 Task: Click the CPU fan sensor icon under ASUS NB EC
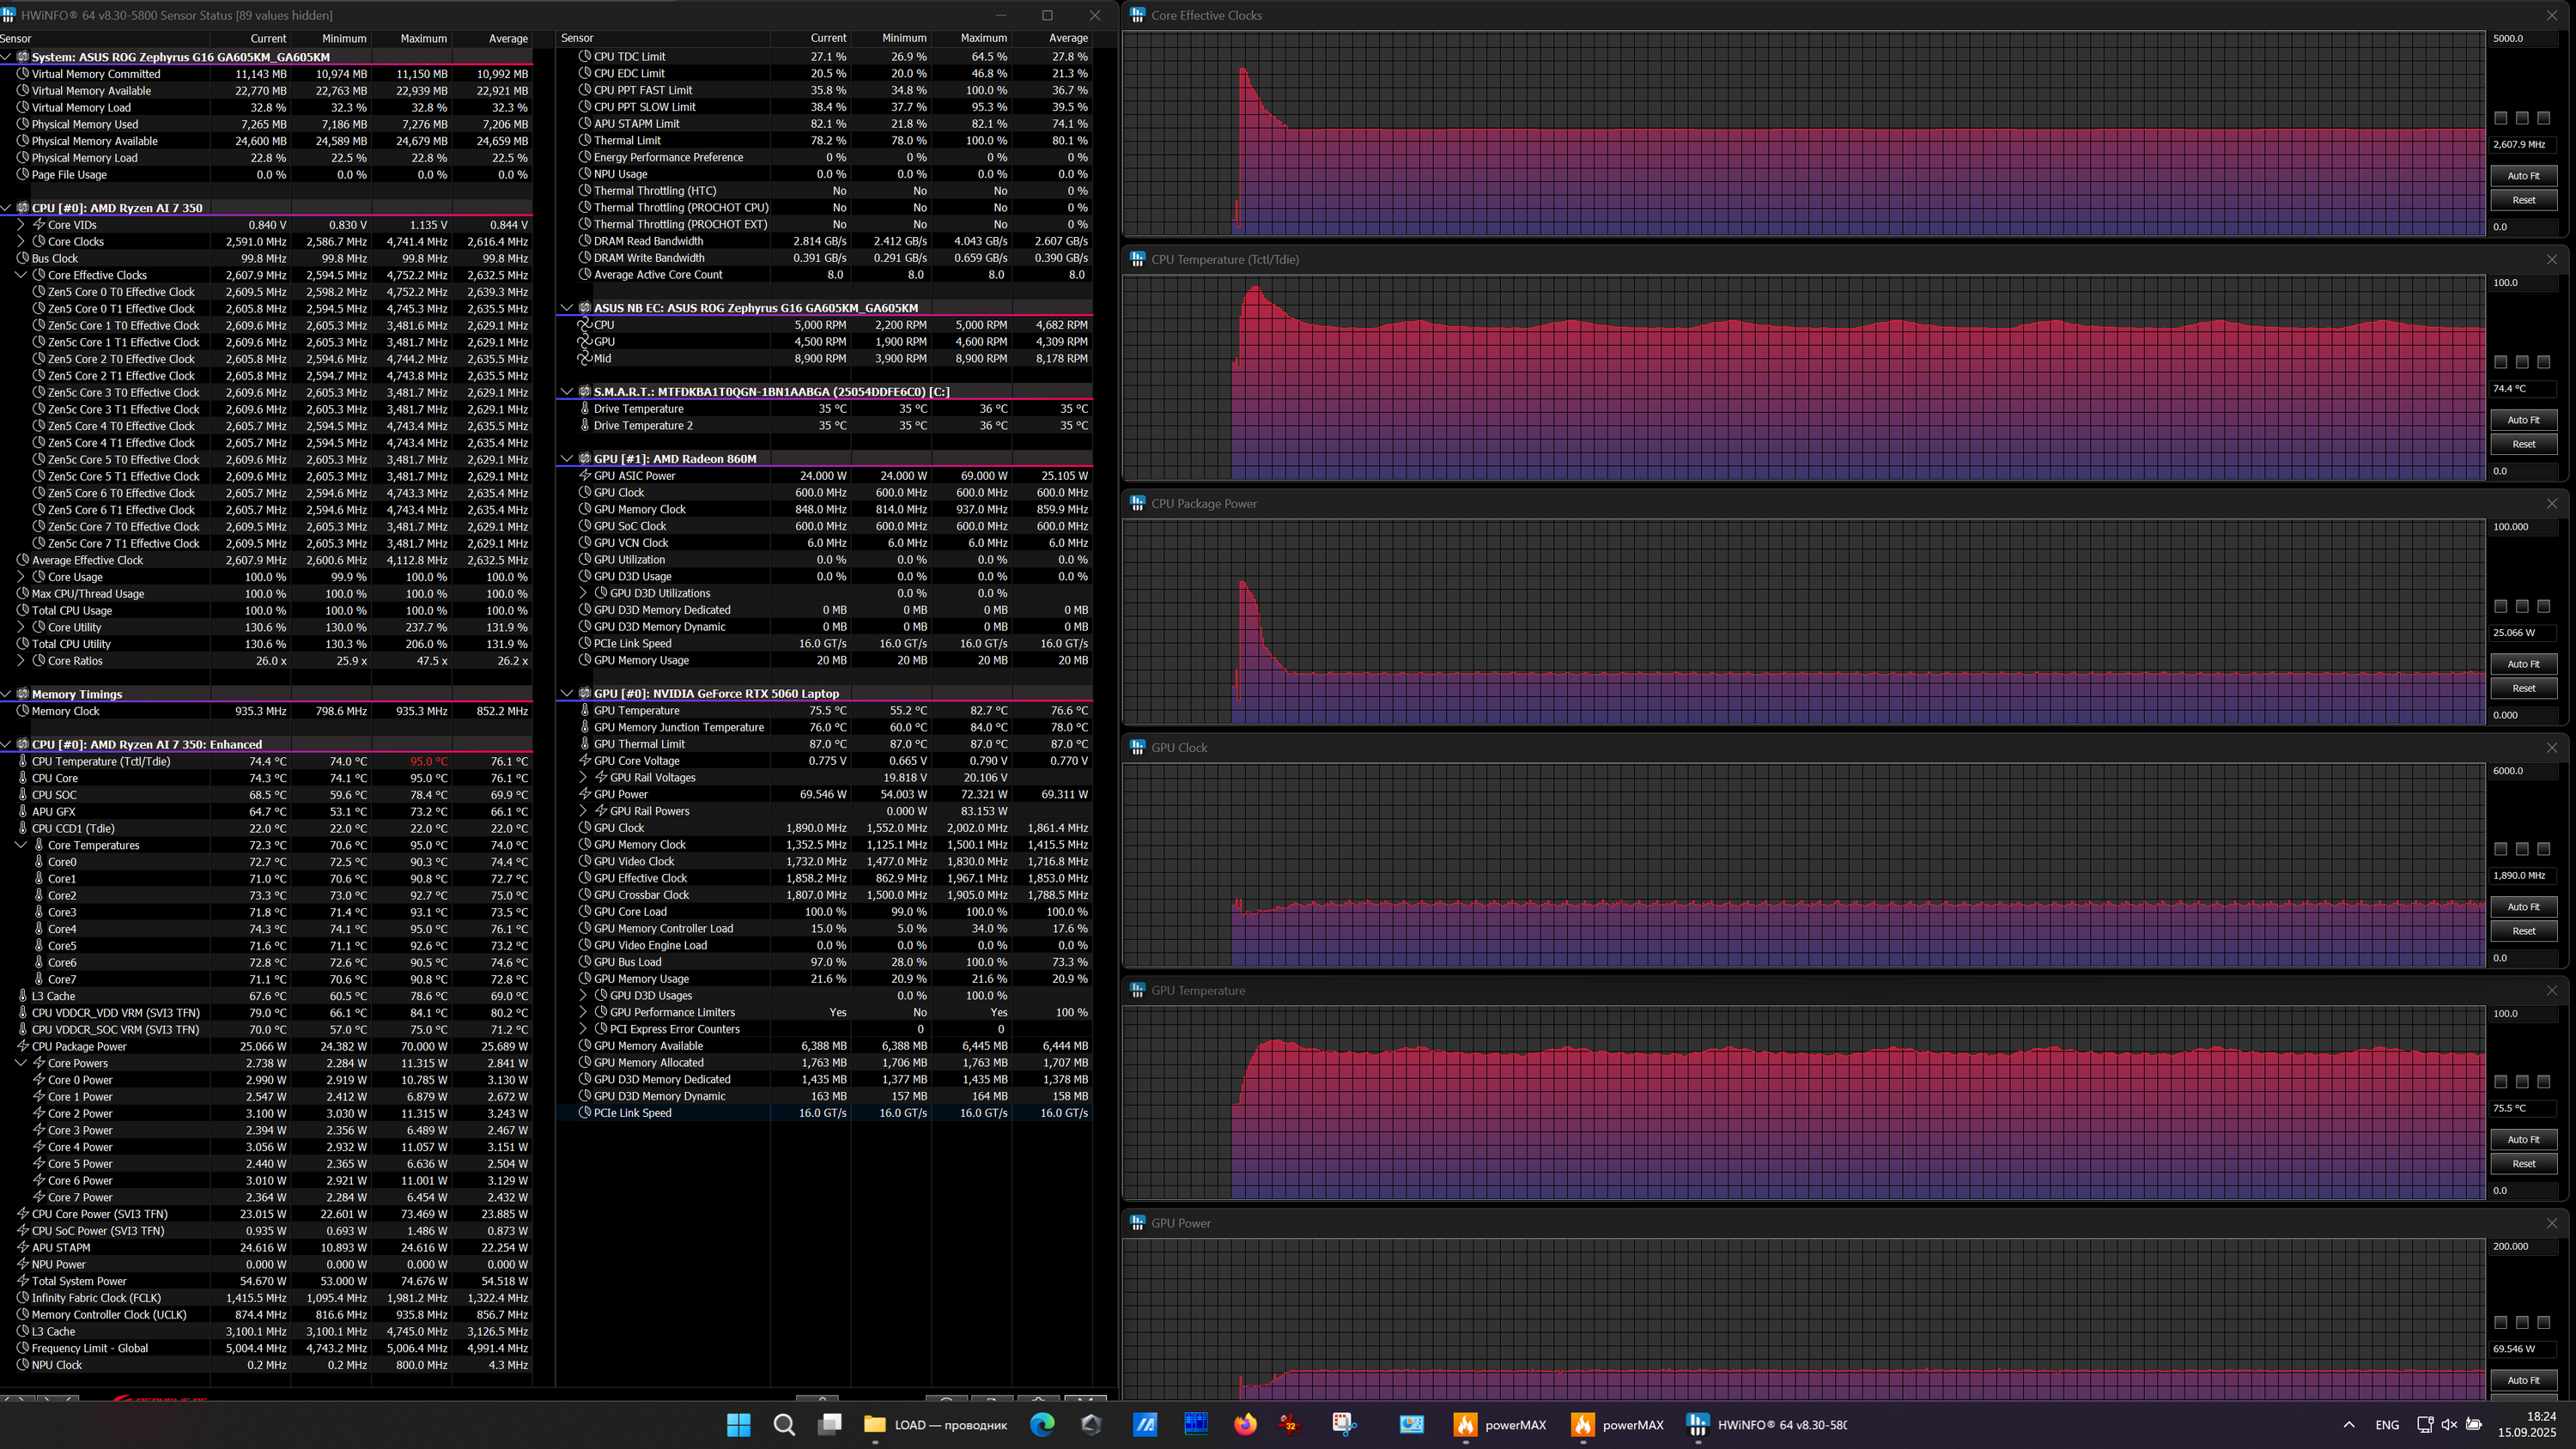pos(585,325)
